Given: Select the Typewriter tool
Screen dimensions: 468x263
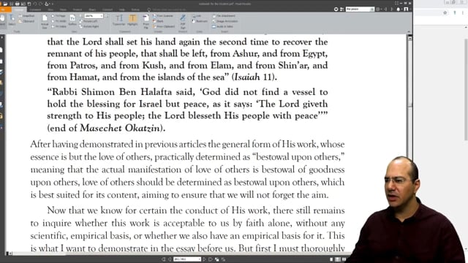Looking at the screenshot, I should [118, 20].
